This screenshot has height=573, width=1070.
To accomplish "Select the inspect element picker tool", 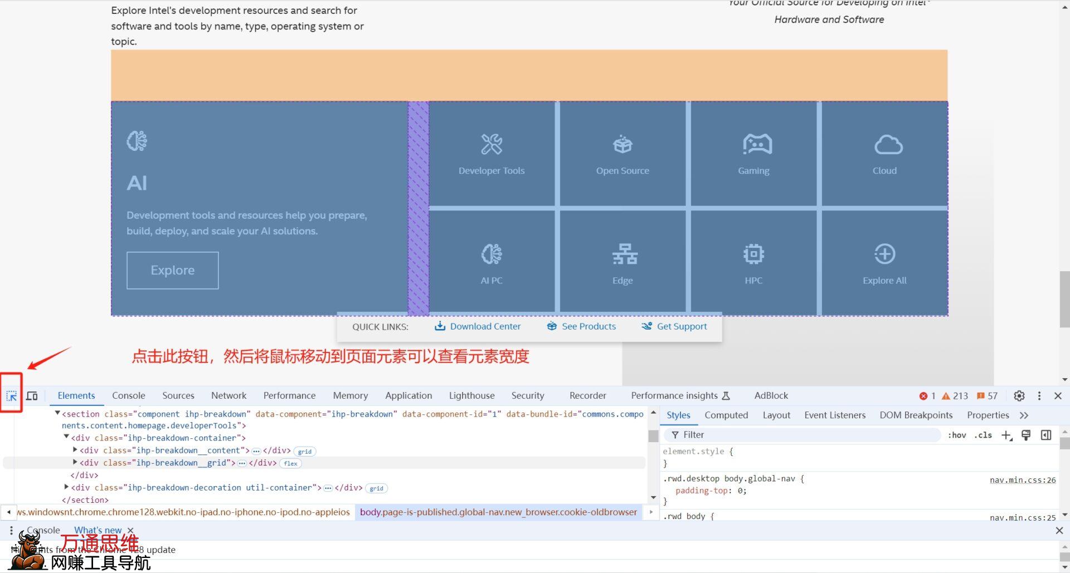I will [11, 395].
